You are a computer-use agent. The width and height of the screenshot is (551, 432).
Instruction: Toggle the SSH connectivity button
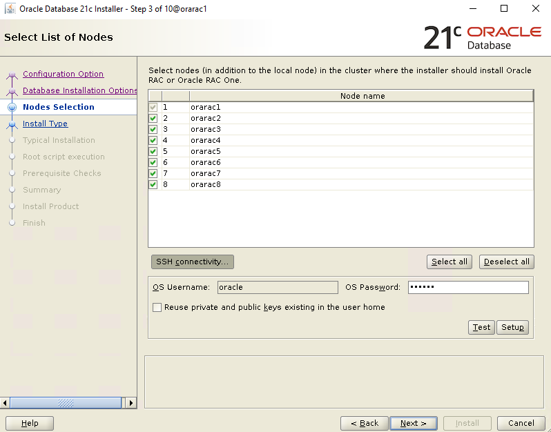point(193,262)
